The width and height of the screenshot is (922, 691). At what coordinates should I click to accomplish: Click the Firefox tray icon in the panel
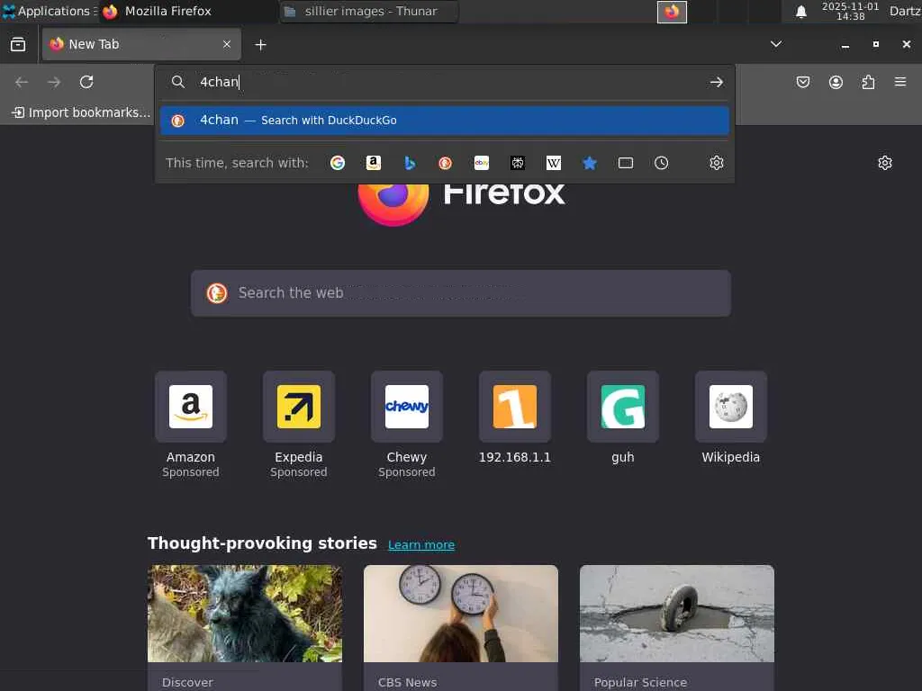[672, 11]
